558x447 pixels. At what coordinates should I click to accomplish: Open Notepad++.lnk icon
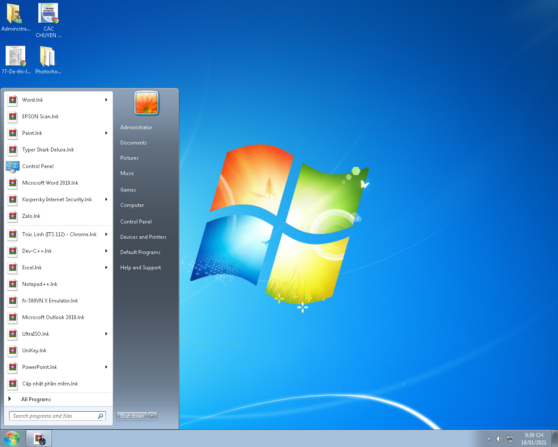pos(13,284)
